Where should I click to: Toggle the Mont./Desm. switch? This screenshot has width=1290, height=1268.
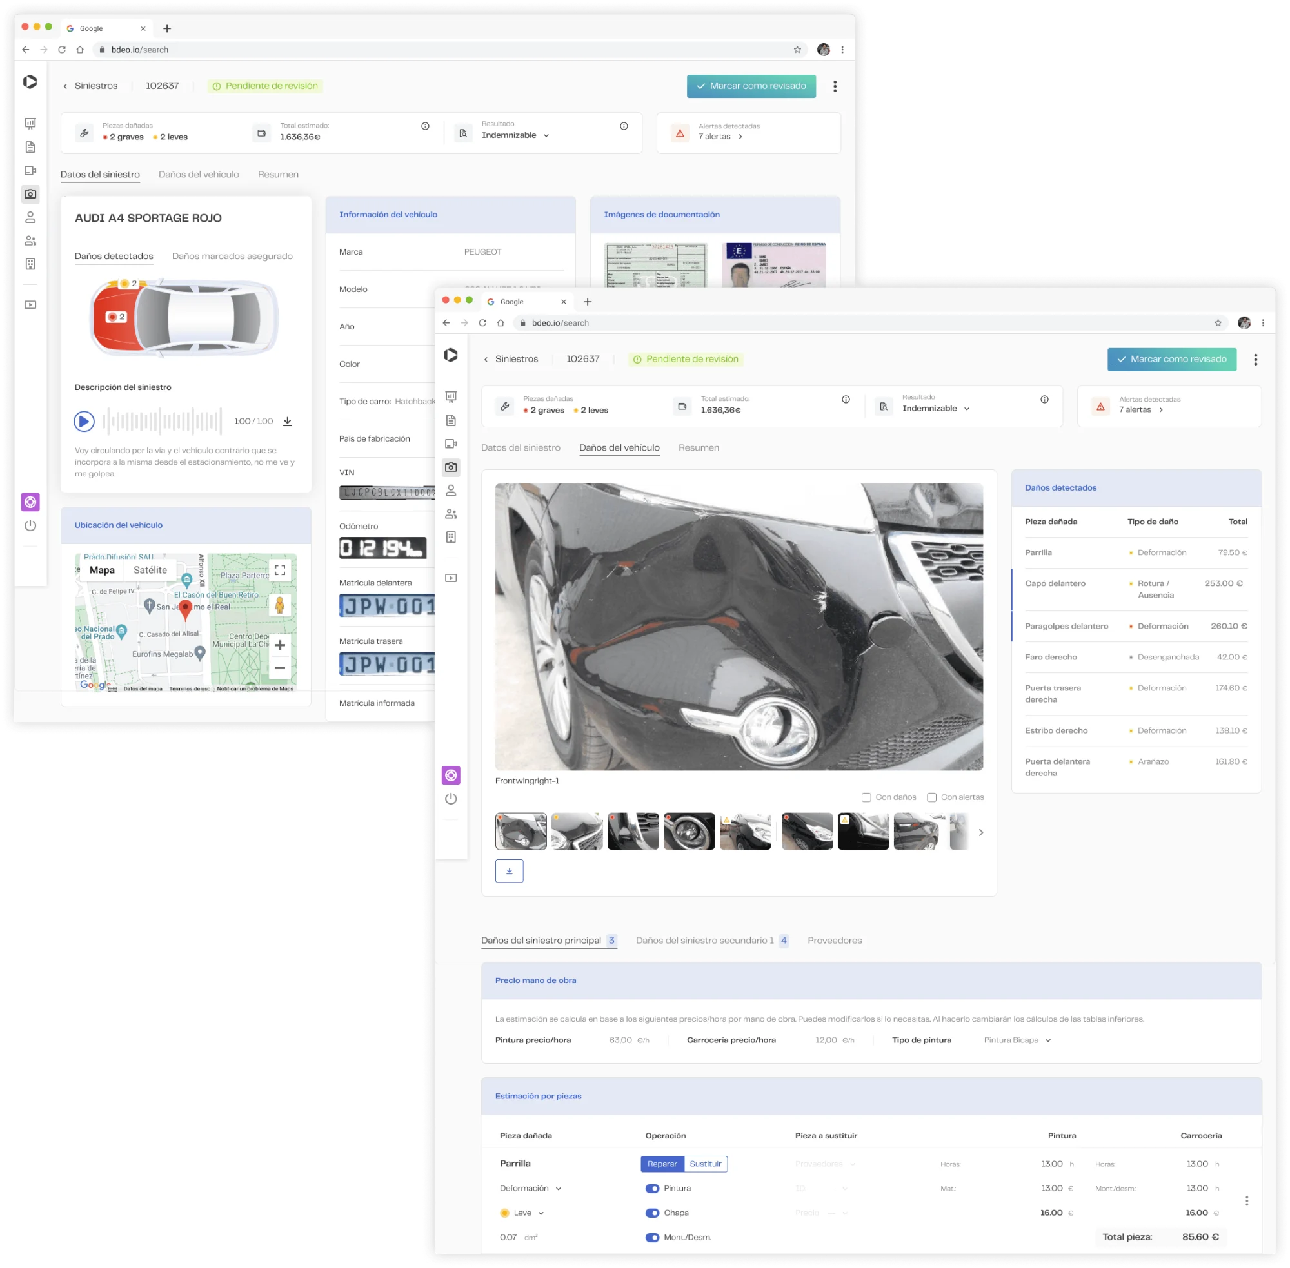652,1238
